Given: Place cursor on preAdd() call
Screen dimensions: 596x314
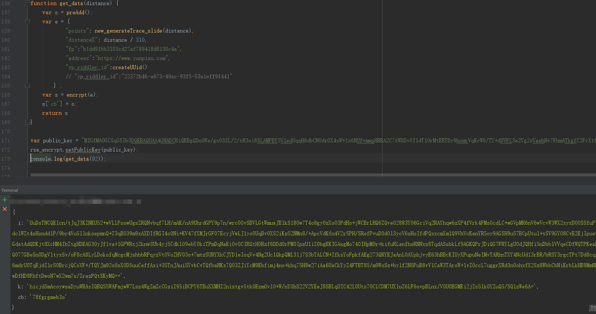Looking at the screenshot, I should click(x=78, y=12).
